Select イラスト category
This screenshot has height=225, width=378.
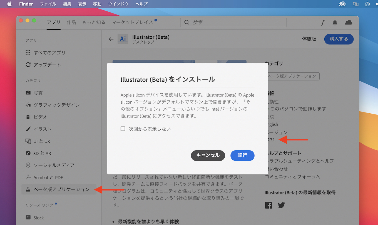(x=38, y=129)
